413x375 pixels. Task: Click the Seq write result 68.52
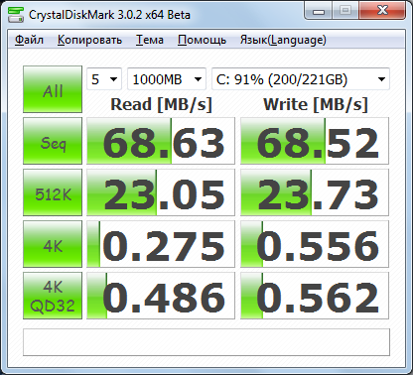(315, 141)
